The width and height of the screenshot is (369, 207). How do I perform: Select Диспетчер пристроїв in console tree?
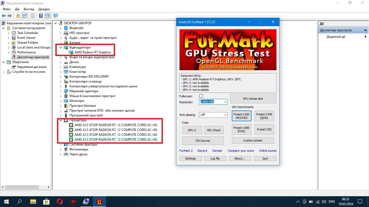pyautogui.click(x=33, y=57)
